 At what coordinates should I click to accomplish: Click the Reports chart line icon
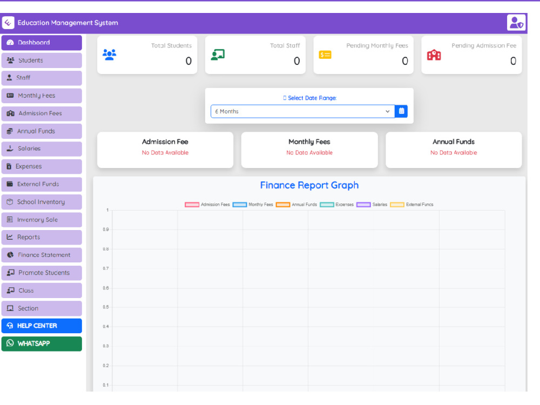click(10, 237)
